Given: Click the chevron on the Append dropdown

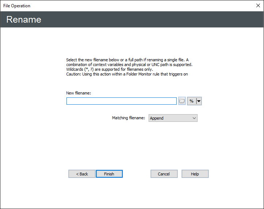Looking at the screenshot, I should point(194,118).
